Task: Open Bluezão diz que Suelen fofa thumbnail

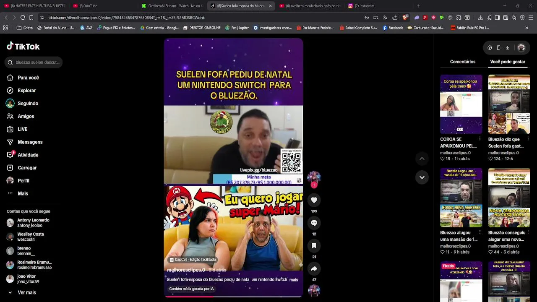Action: tap(509, 104)
